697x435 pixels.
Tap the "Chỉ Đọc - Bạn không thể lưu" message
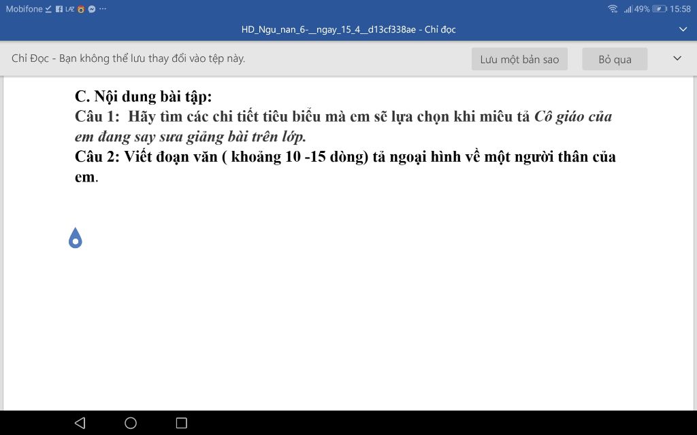[x=129, y=58]
